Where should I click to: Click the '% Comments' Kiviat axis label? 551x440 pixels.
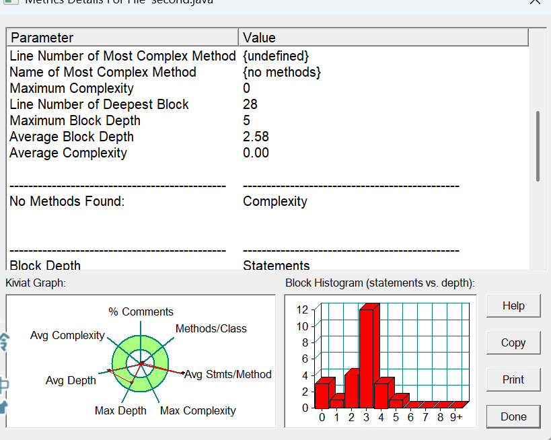coord(141,311)
